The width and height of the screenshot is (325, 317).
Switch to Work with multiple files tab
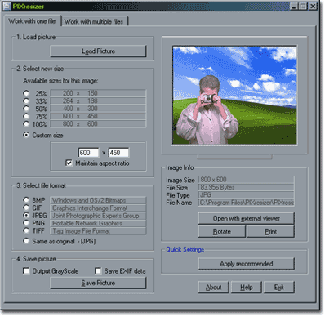[x=94, y=21]
